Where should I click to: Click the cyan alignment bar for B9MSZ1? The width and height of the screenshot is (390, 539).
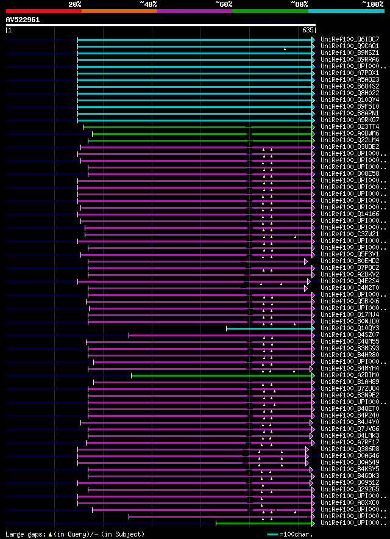coord(194,53)
